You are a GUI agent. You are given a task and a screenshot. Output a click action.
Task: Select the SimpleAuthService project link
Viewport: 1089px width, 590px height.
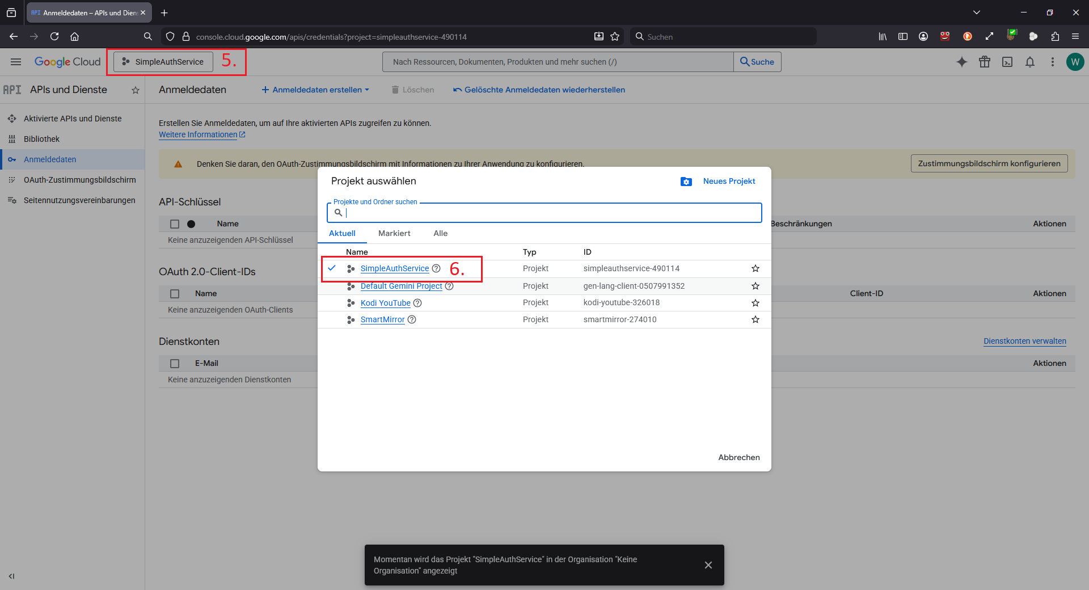click(x=395, y=268)
